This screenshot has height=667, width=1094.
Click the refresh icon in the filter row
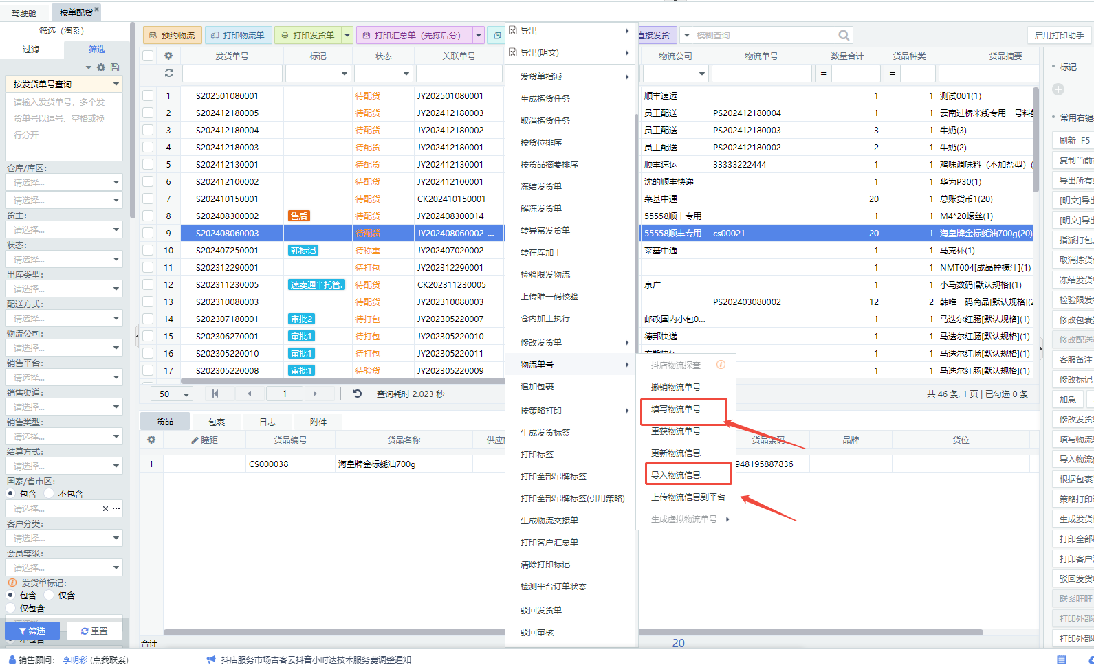point(168,73)
